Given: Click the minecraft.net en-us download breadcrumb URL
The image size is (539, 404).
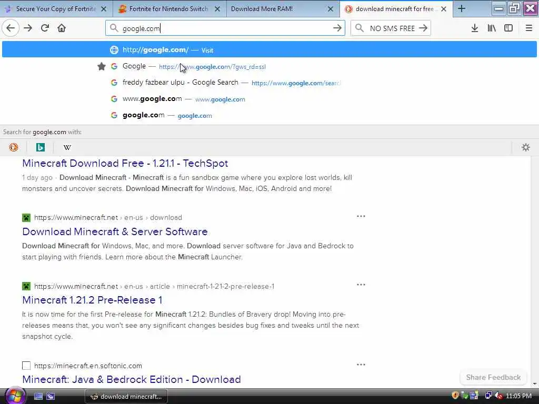Looking at the screenshot, I should [x=108, y=217].
